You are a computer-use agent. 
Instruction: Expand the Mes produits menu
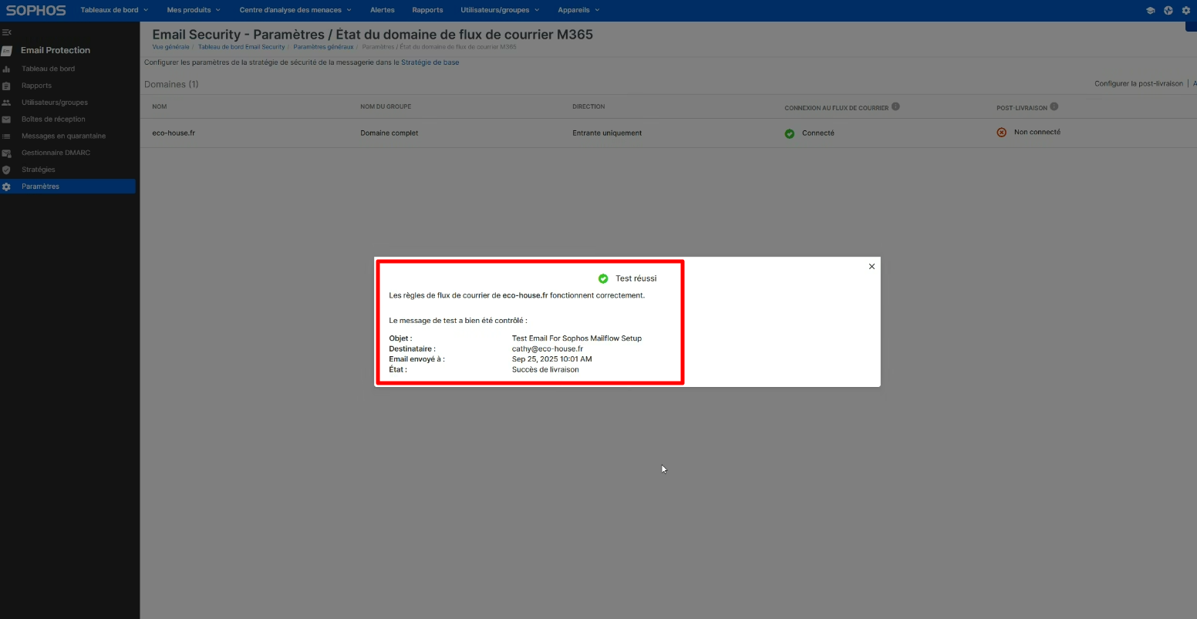194,10
